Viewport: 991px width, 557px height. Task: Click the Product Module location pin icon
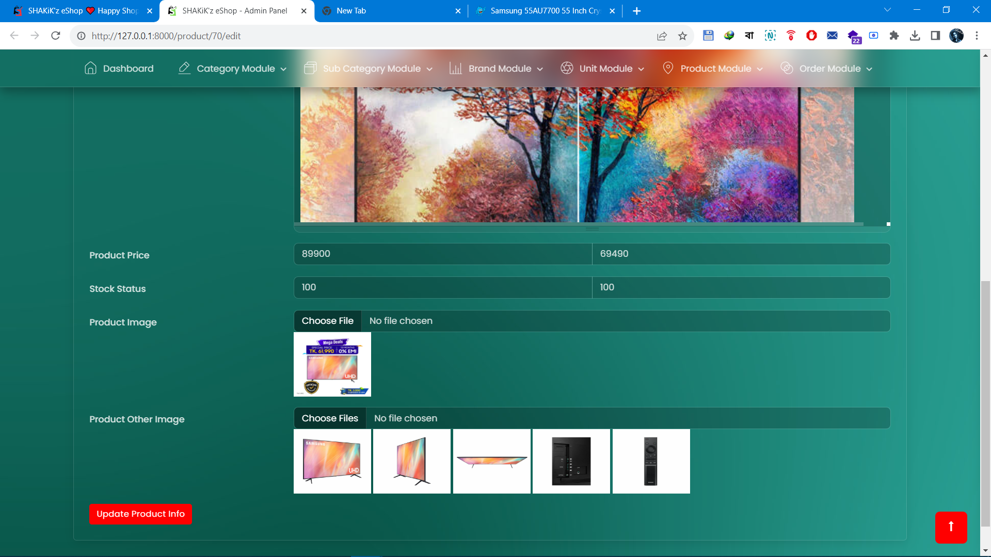click(668, 68)
